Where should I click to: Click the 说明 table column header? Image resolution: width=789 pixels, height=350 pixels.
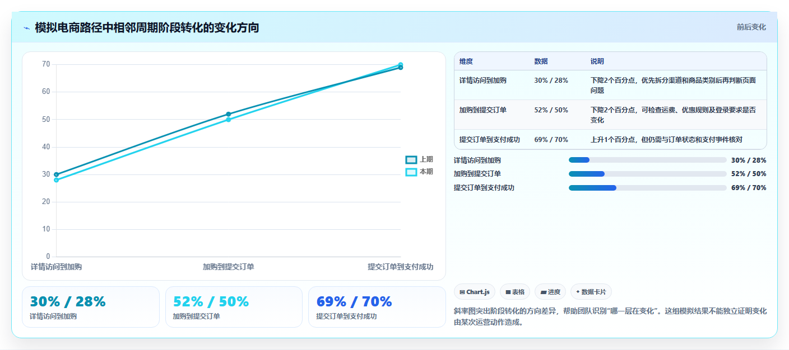click(x=597, y=62)
